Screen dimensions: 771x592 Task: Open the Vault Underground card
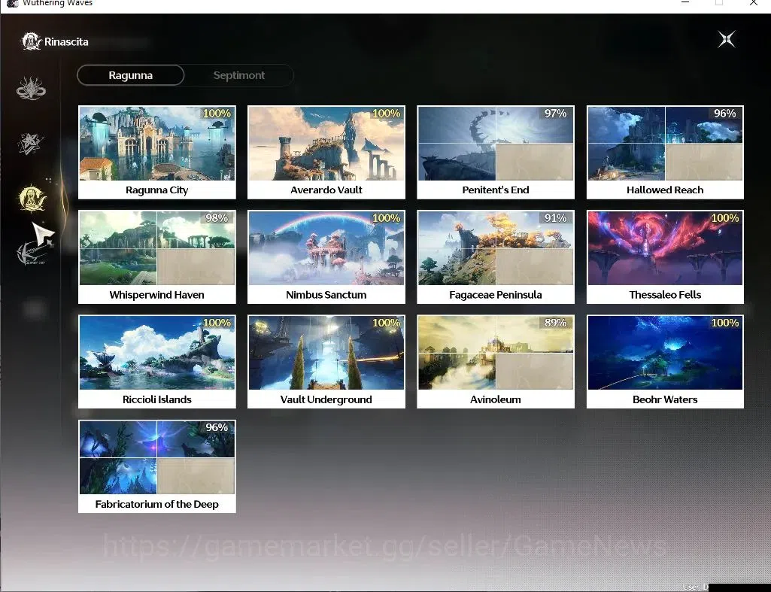(x=326, y=362)
